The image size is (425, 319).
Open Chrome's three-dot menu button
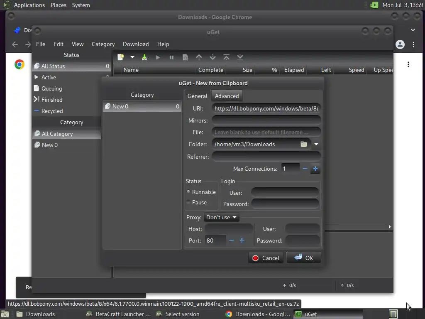(413, 44)
